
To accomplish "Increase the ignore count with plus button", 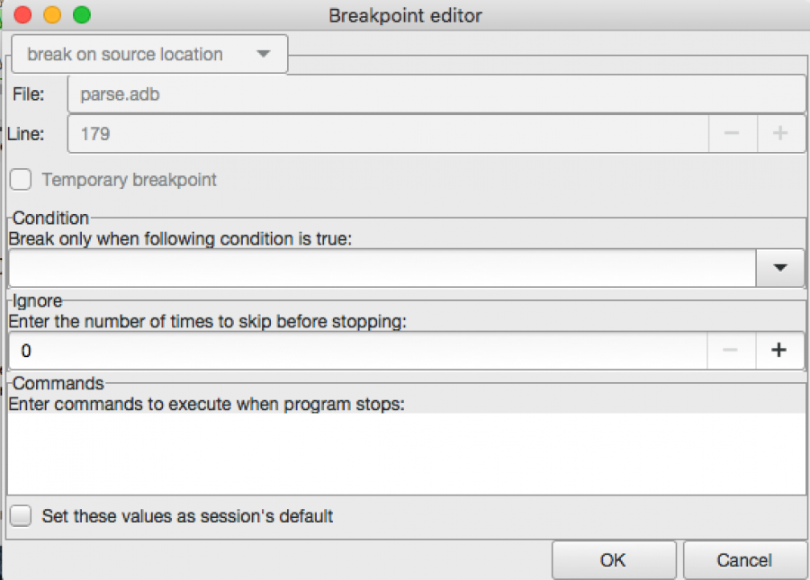I will [779, 351].
